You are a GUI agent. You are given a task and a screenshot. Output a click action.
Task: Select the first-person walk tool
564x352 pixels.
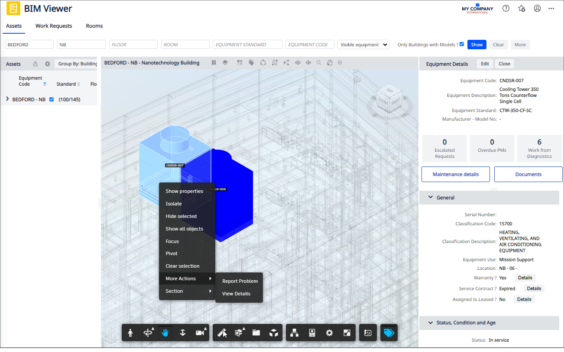pos(130,333)
